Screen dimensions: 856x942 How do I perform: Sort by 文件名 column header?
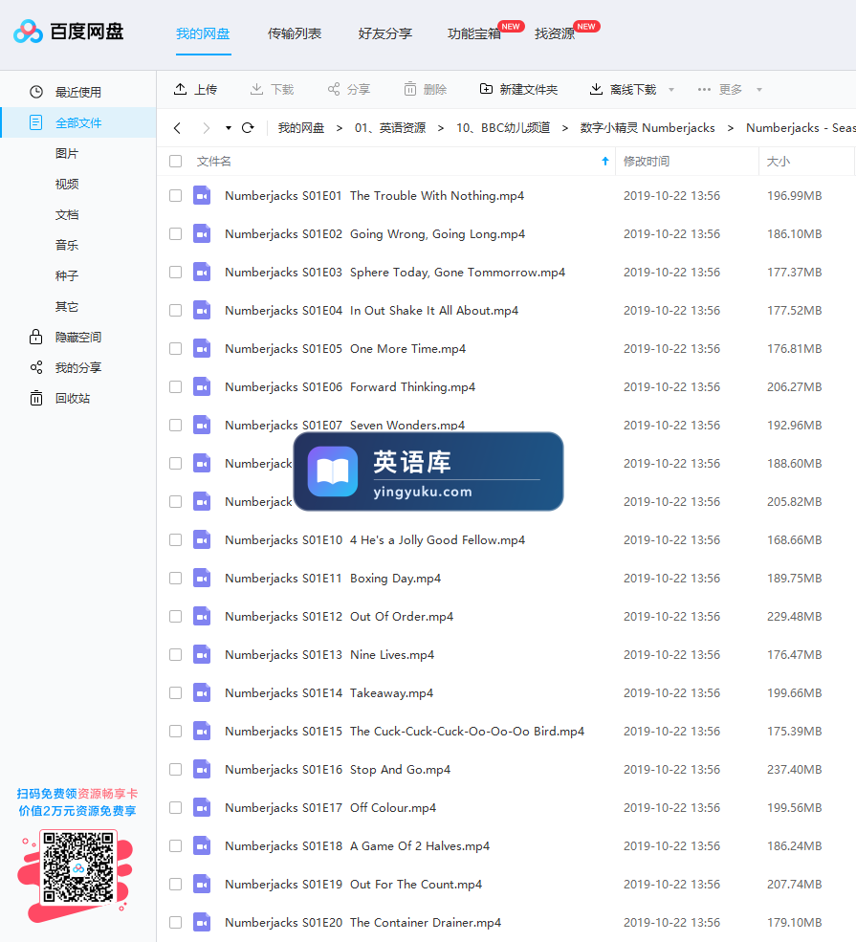[214, 161]
